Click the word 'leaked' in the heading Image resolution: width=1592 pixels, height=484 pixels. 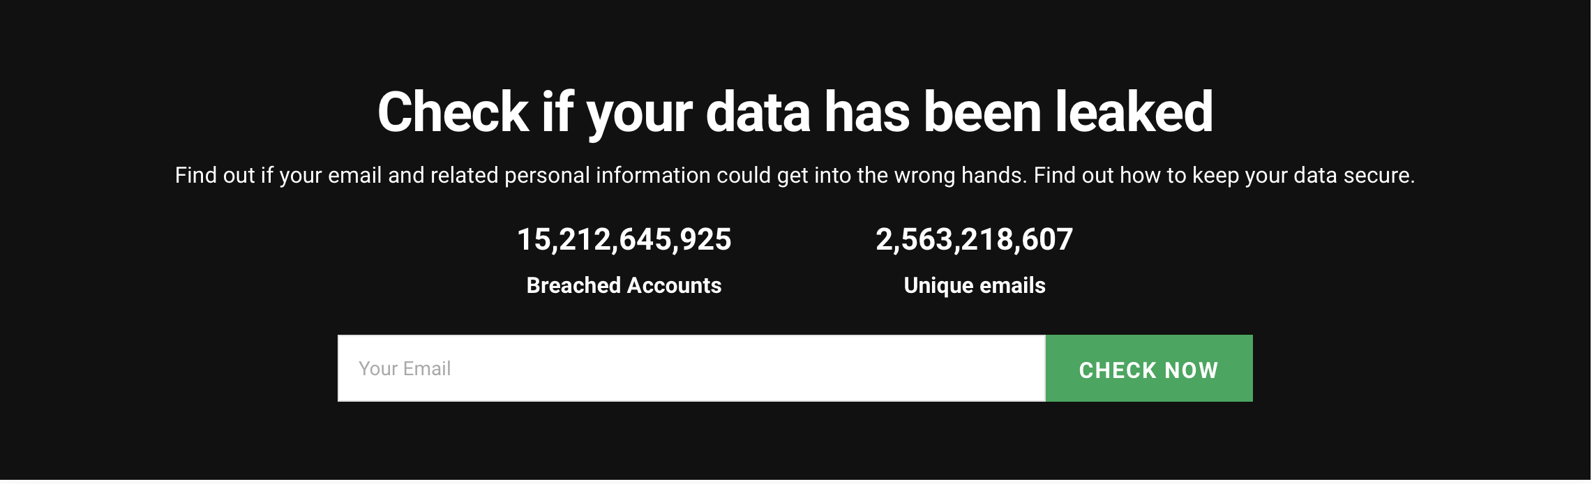click(1134, 112)
